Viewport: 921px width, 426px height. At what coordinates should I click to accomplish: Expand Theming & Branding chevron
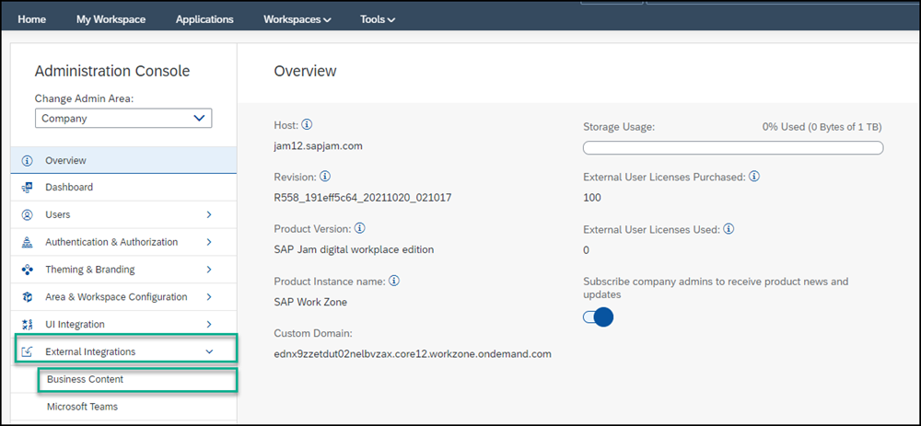point(209,270)
